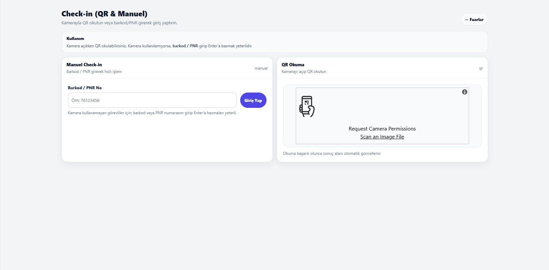Open the Scan an Image File link
Image resolution: width=549 pixels, height=270 pixels.
(x=382, y=137)
